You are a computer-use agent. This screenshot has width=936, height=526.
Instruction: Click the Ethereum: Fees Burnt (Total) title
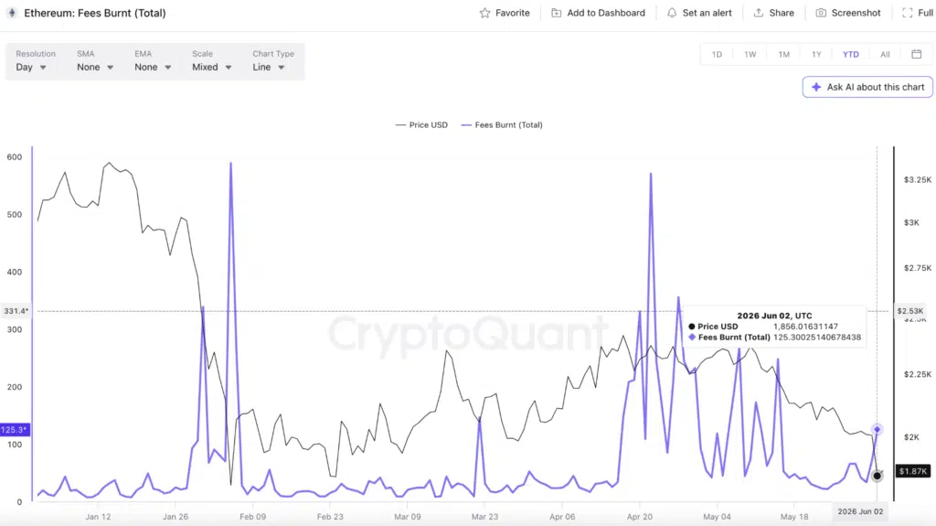95,13
